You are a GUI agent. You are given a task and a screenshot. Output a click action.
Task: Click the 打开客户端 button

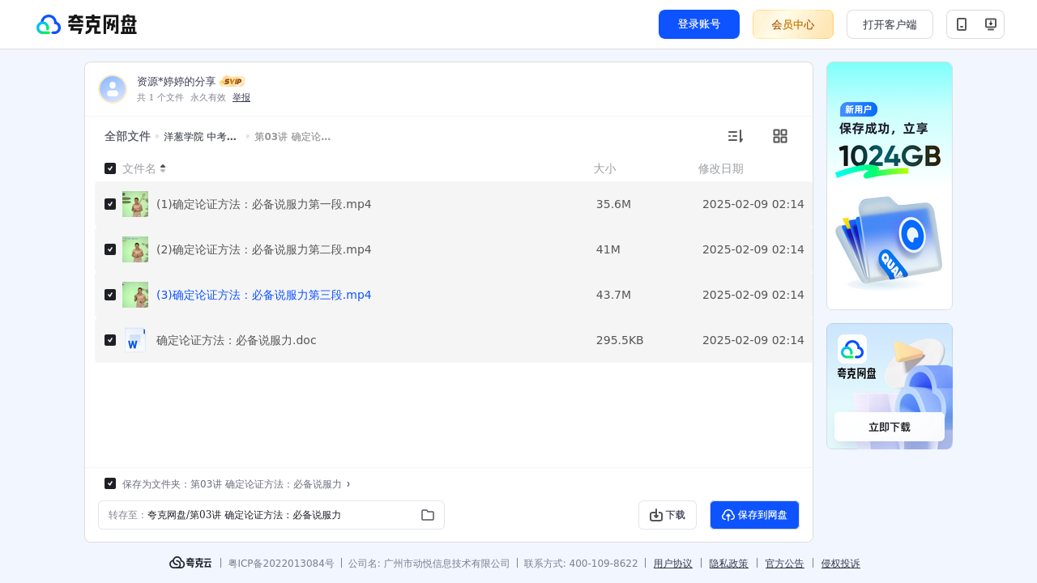(x=890, y=24)
